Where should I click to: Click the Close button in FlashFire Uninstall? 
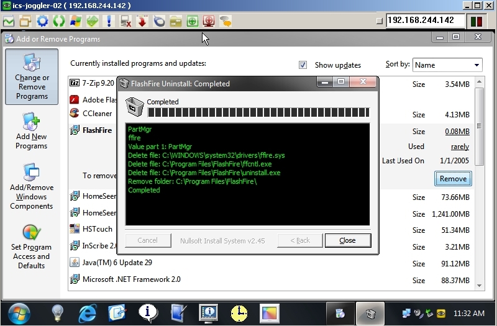[x=348, y=240]
